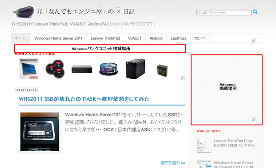This screenshot has width=276, height=168.
Task: Click the blue search magnifier icon
Action: (x=255, y=12)
